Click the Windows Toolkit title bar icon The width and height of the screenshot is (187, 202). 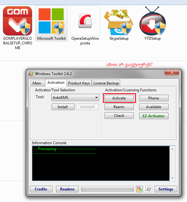(31, 74)
